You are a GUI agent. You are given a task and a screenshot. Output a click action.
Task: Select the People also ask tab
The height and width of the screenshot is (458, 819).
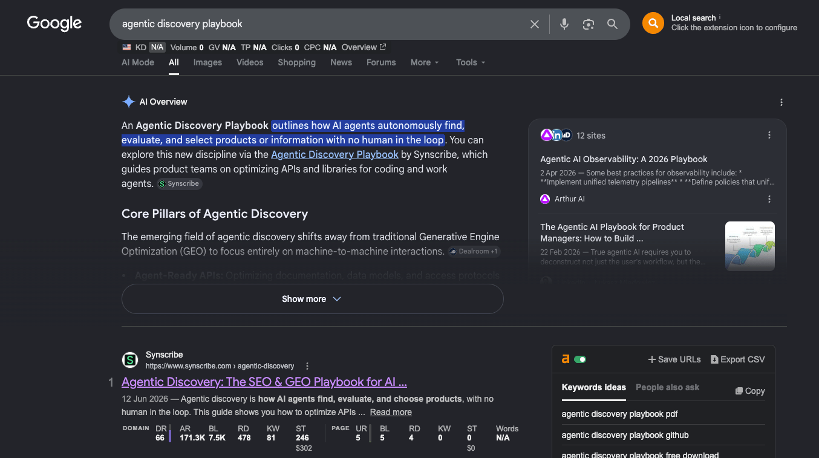(x=667, y=387)
